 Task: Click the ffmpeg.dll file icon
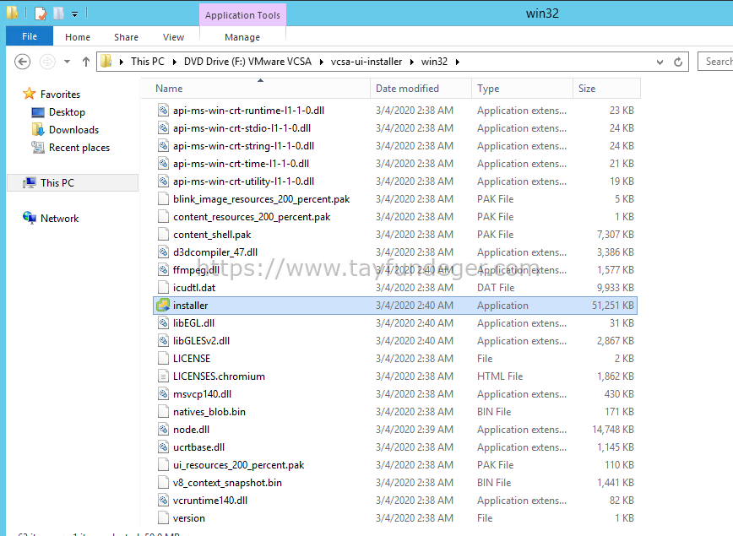pos(163,269)
